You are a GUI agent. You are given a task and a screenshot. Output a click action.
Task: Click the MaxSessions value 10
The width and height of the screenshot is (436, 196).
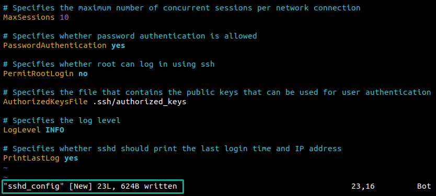(64, 17)
